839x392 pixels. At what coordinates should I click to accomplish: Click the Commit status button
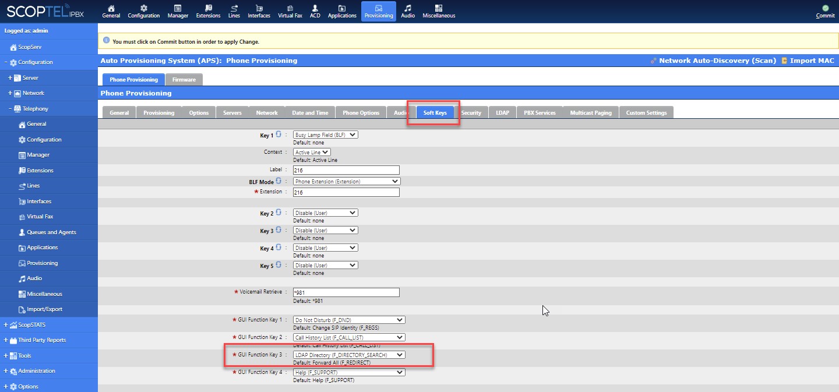(x=825, y=12)
